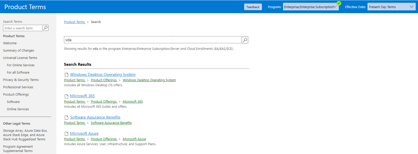Open Summary of Changes in sidebar

[19, 51]
